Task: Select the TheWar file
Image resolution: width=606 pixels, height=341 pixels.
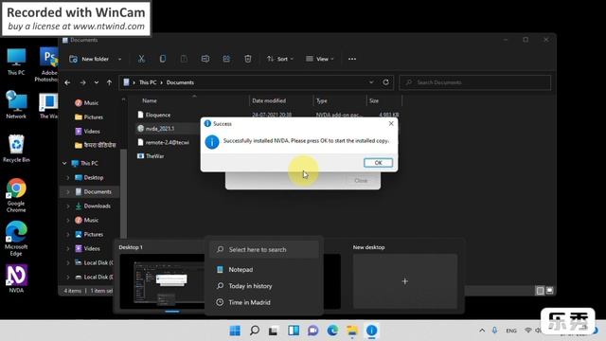Action: (151, 156)
